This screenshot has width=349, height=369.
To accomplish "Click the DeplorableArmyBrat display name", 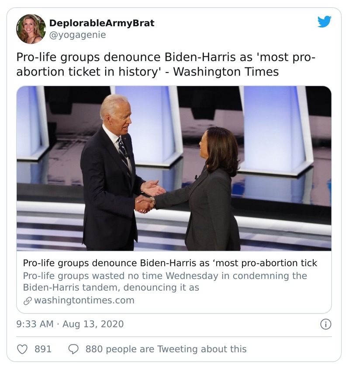I will pyautogui.click(x=102, y=23).
